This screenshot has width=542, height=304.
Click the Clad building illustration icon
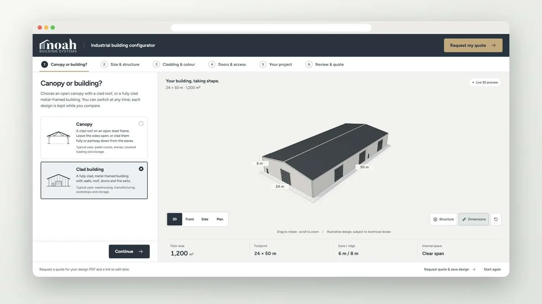58,180
